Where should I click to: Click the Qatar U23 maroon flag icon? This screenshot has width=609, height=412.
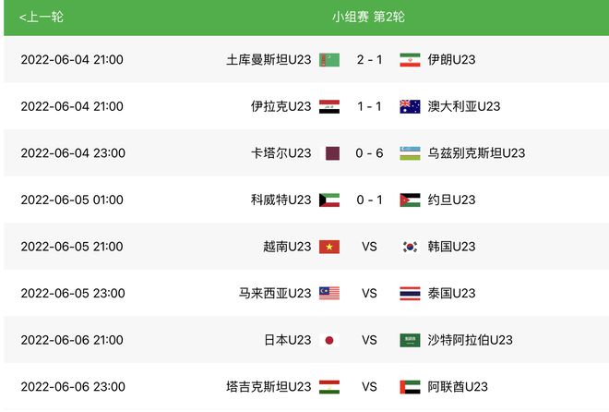332,153
